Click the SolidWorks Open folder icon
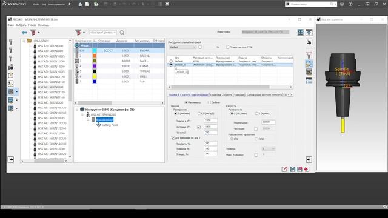The image size is (388, 218). click(96, 4)
